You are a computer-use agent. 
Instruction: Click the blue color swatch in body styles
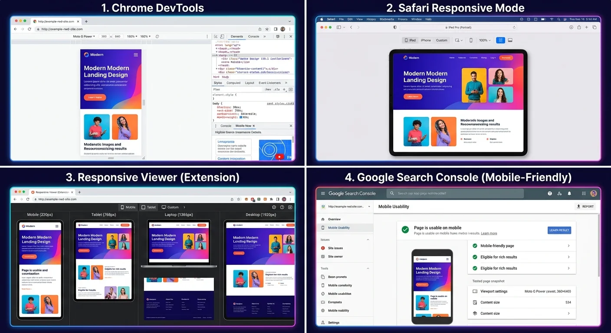pos(240,117)
